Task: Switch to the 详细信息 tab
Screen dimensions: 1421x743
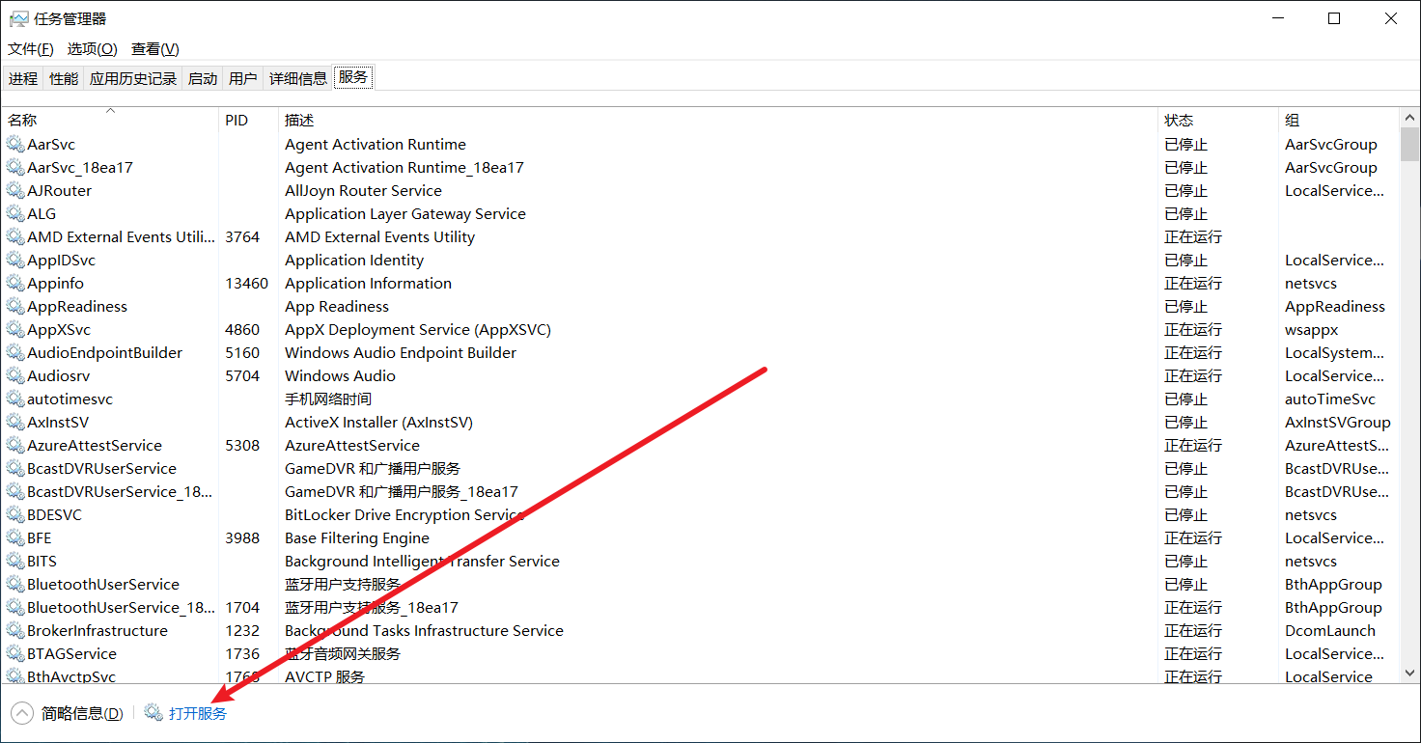Action: [x=297, y=79]
